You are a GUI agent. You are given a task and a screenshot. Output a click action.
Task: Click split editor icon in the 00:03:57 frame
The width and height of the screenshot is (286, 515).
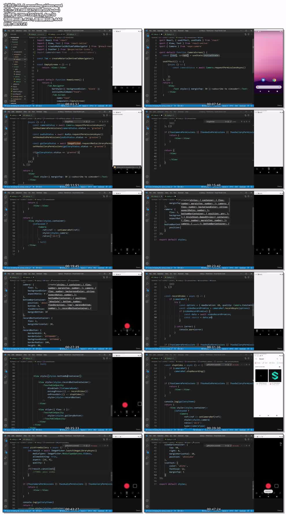[107, 34]
